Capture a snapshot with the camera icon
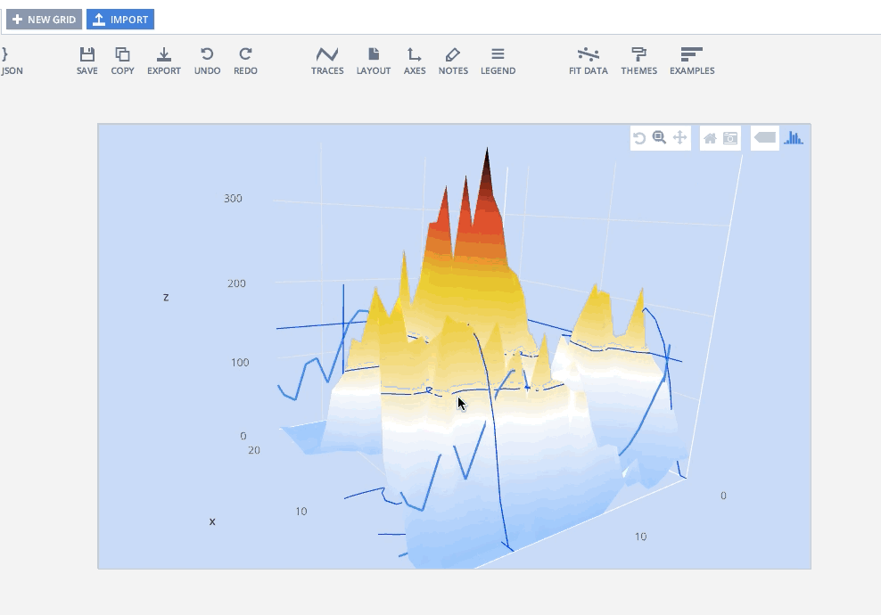 [x=730, y=137]
